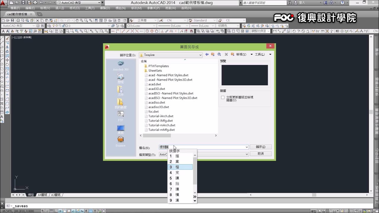This screenshot has height=213, width=379.
Task: Open the Views (檢視) dropdown in dialog
Action: [x=251, y=54]
